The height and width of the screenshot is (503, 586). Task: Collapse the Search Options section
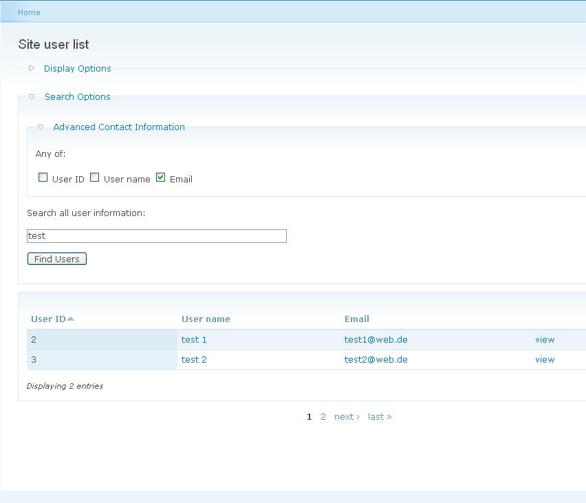click(77, 96)
